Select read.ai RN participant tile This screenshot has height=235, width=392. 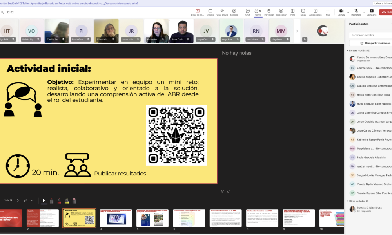(x=256, y=31)
